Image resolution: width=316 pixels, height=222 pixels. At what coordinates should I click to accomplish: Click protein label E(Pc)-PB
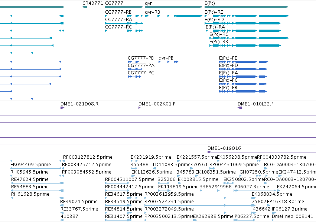pos(228,88)
